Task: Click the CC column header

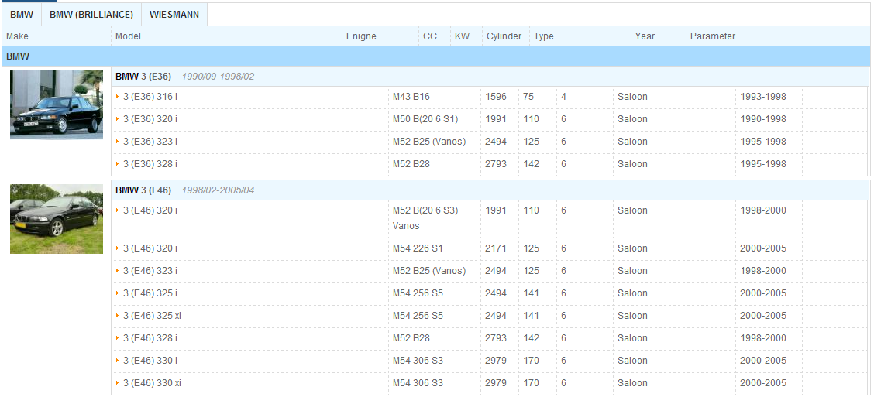Action: [x=430, y=36]
